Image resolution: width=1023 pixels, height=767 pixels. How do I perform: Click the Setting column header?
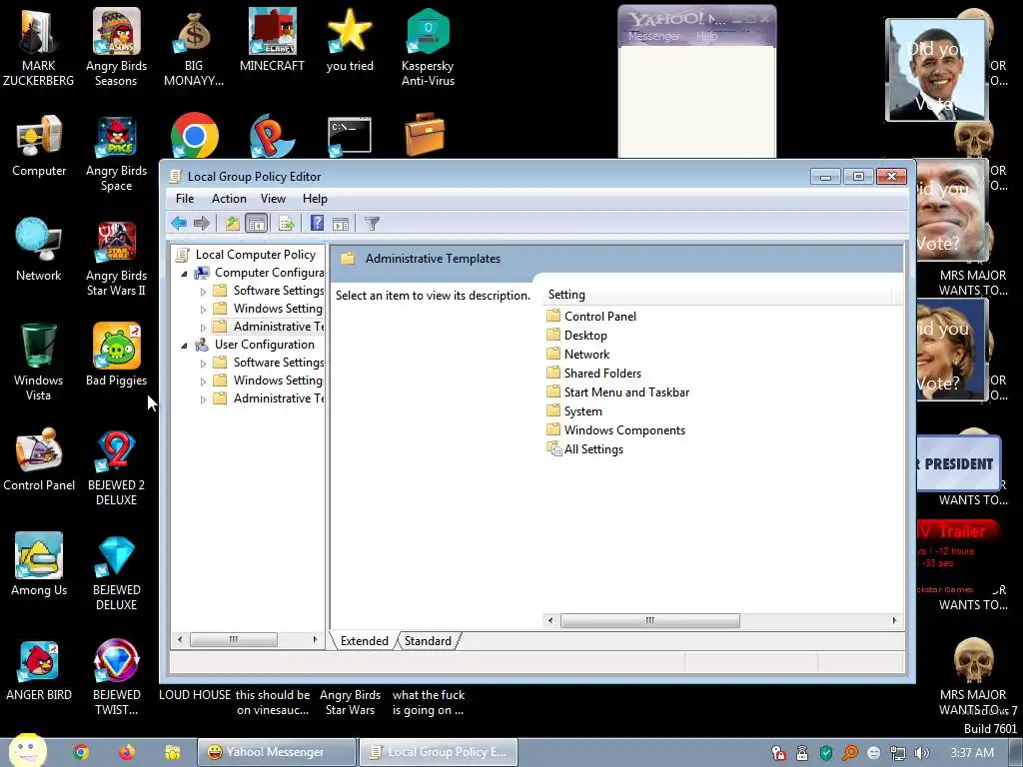point(716,295)
